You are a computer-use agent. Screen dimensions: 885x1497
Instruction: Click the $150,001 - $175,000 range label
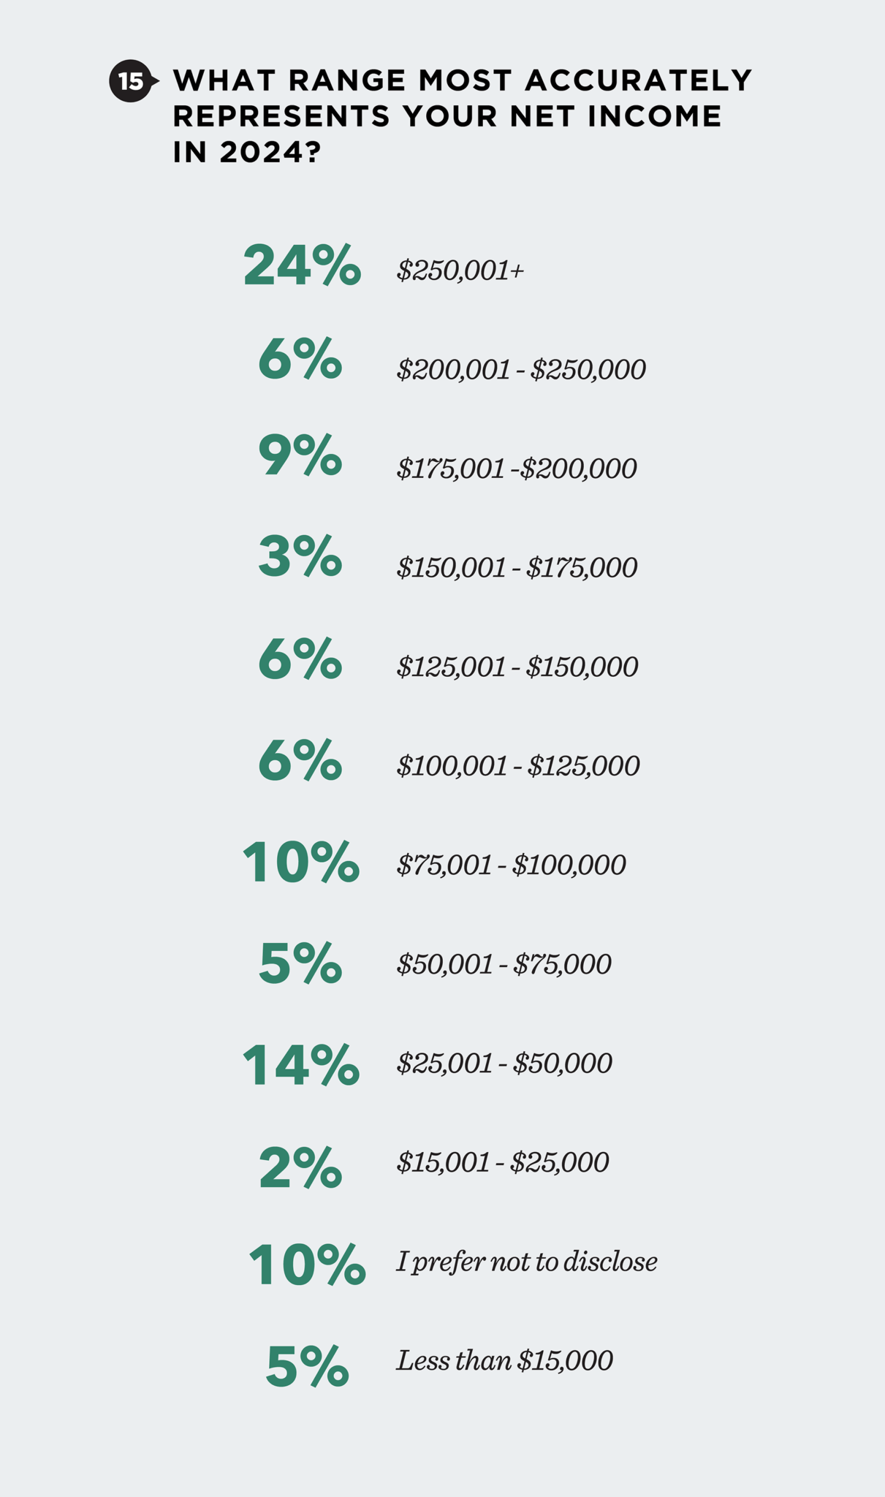[517, 568]
